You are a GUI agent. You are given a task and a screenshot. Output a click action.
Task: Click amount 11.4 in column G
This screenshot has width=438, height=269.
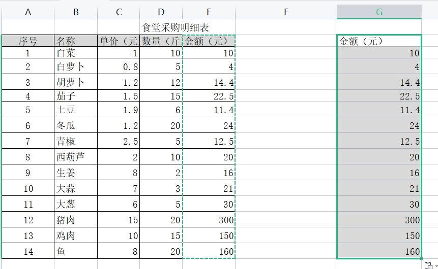click(x=379, y=109)
